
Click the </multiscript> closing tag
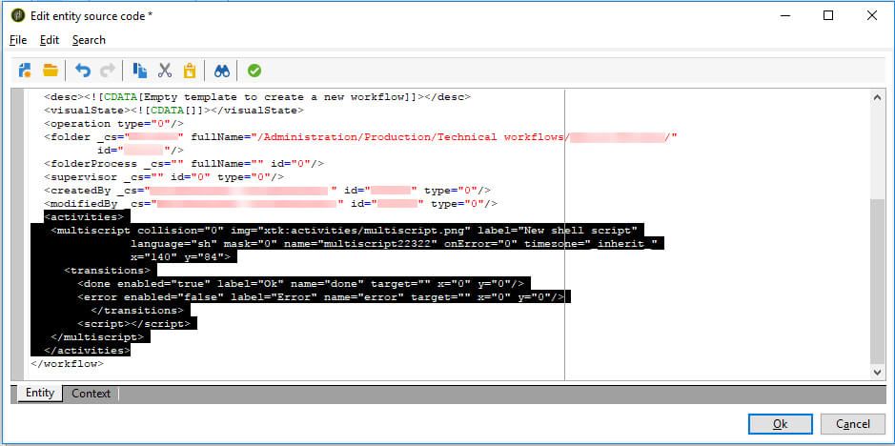click(x=97, y=337)
